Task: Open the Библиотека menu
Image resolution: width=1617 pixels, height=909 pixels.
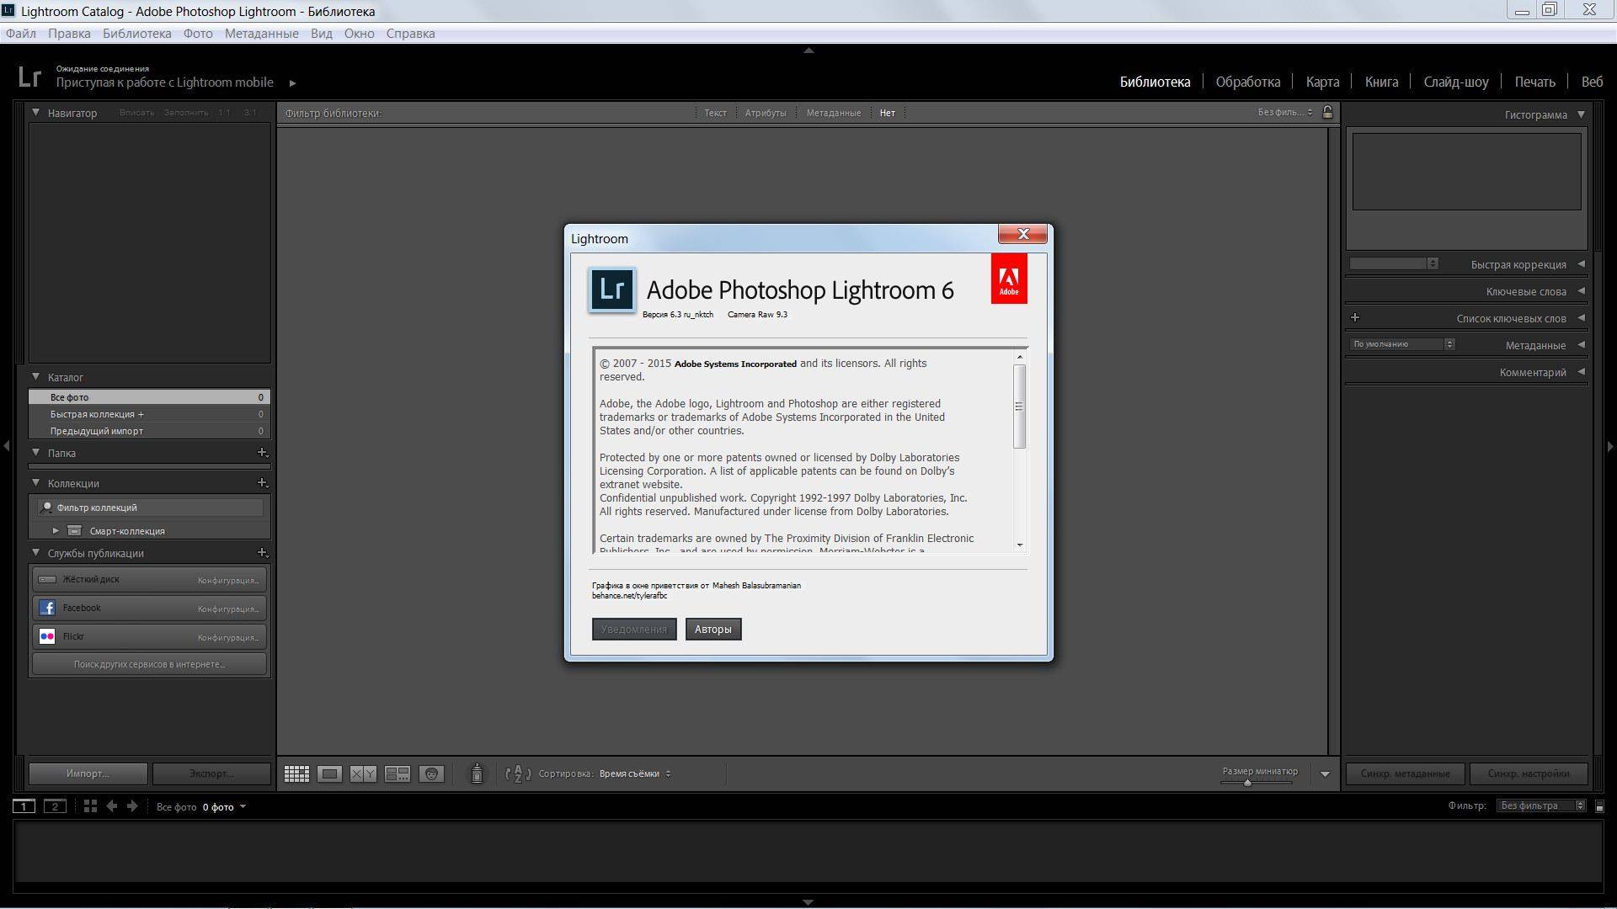Action: [x=137, y=34]
